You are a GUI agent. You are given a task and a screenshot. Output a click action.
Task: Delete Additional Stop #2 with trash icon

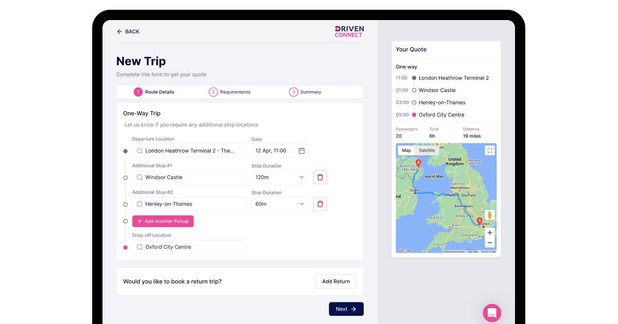[320, 204]
